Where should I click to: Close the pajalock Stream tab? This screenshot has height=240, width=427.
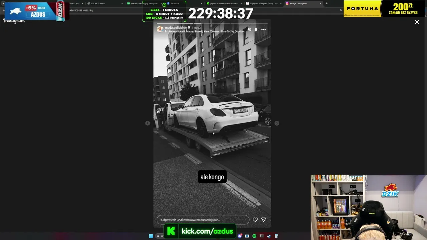(241, 3)
